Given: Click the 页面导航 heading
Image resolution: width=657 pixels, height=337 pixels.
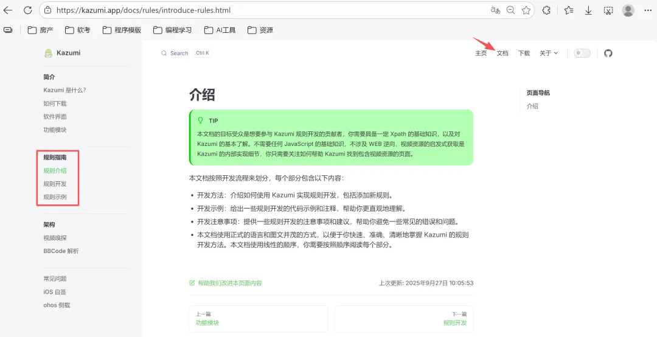Looking at the screenshot, I should (x=538, y=92).
